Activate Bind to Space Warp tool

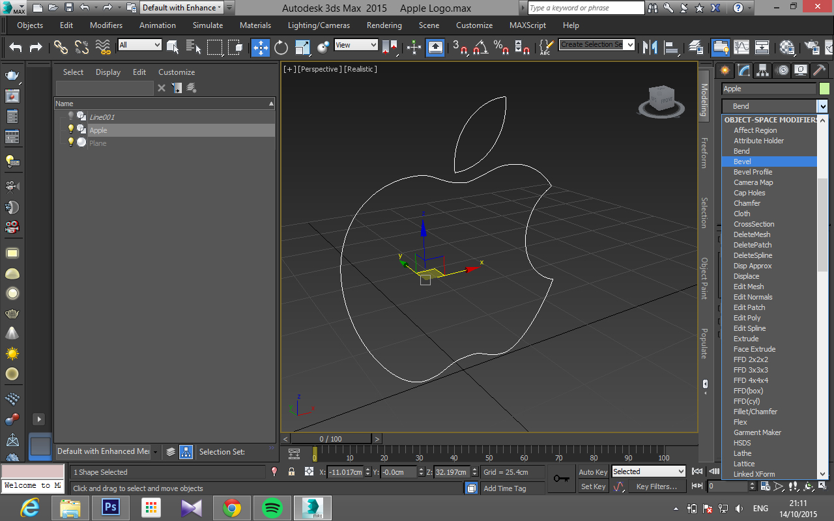[103, 47]
